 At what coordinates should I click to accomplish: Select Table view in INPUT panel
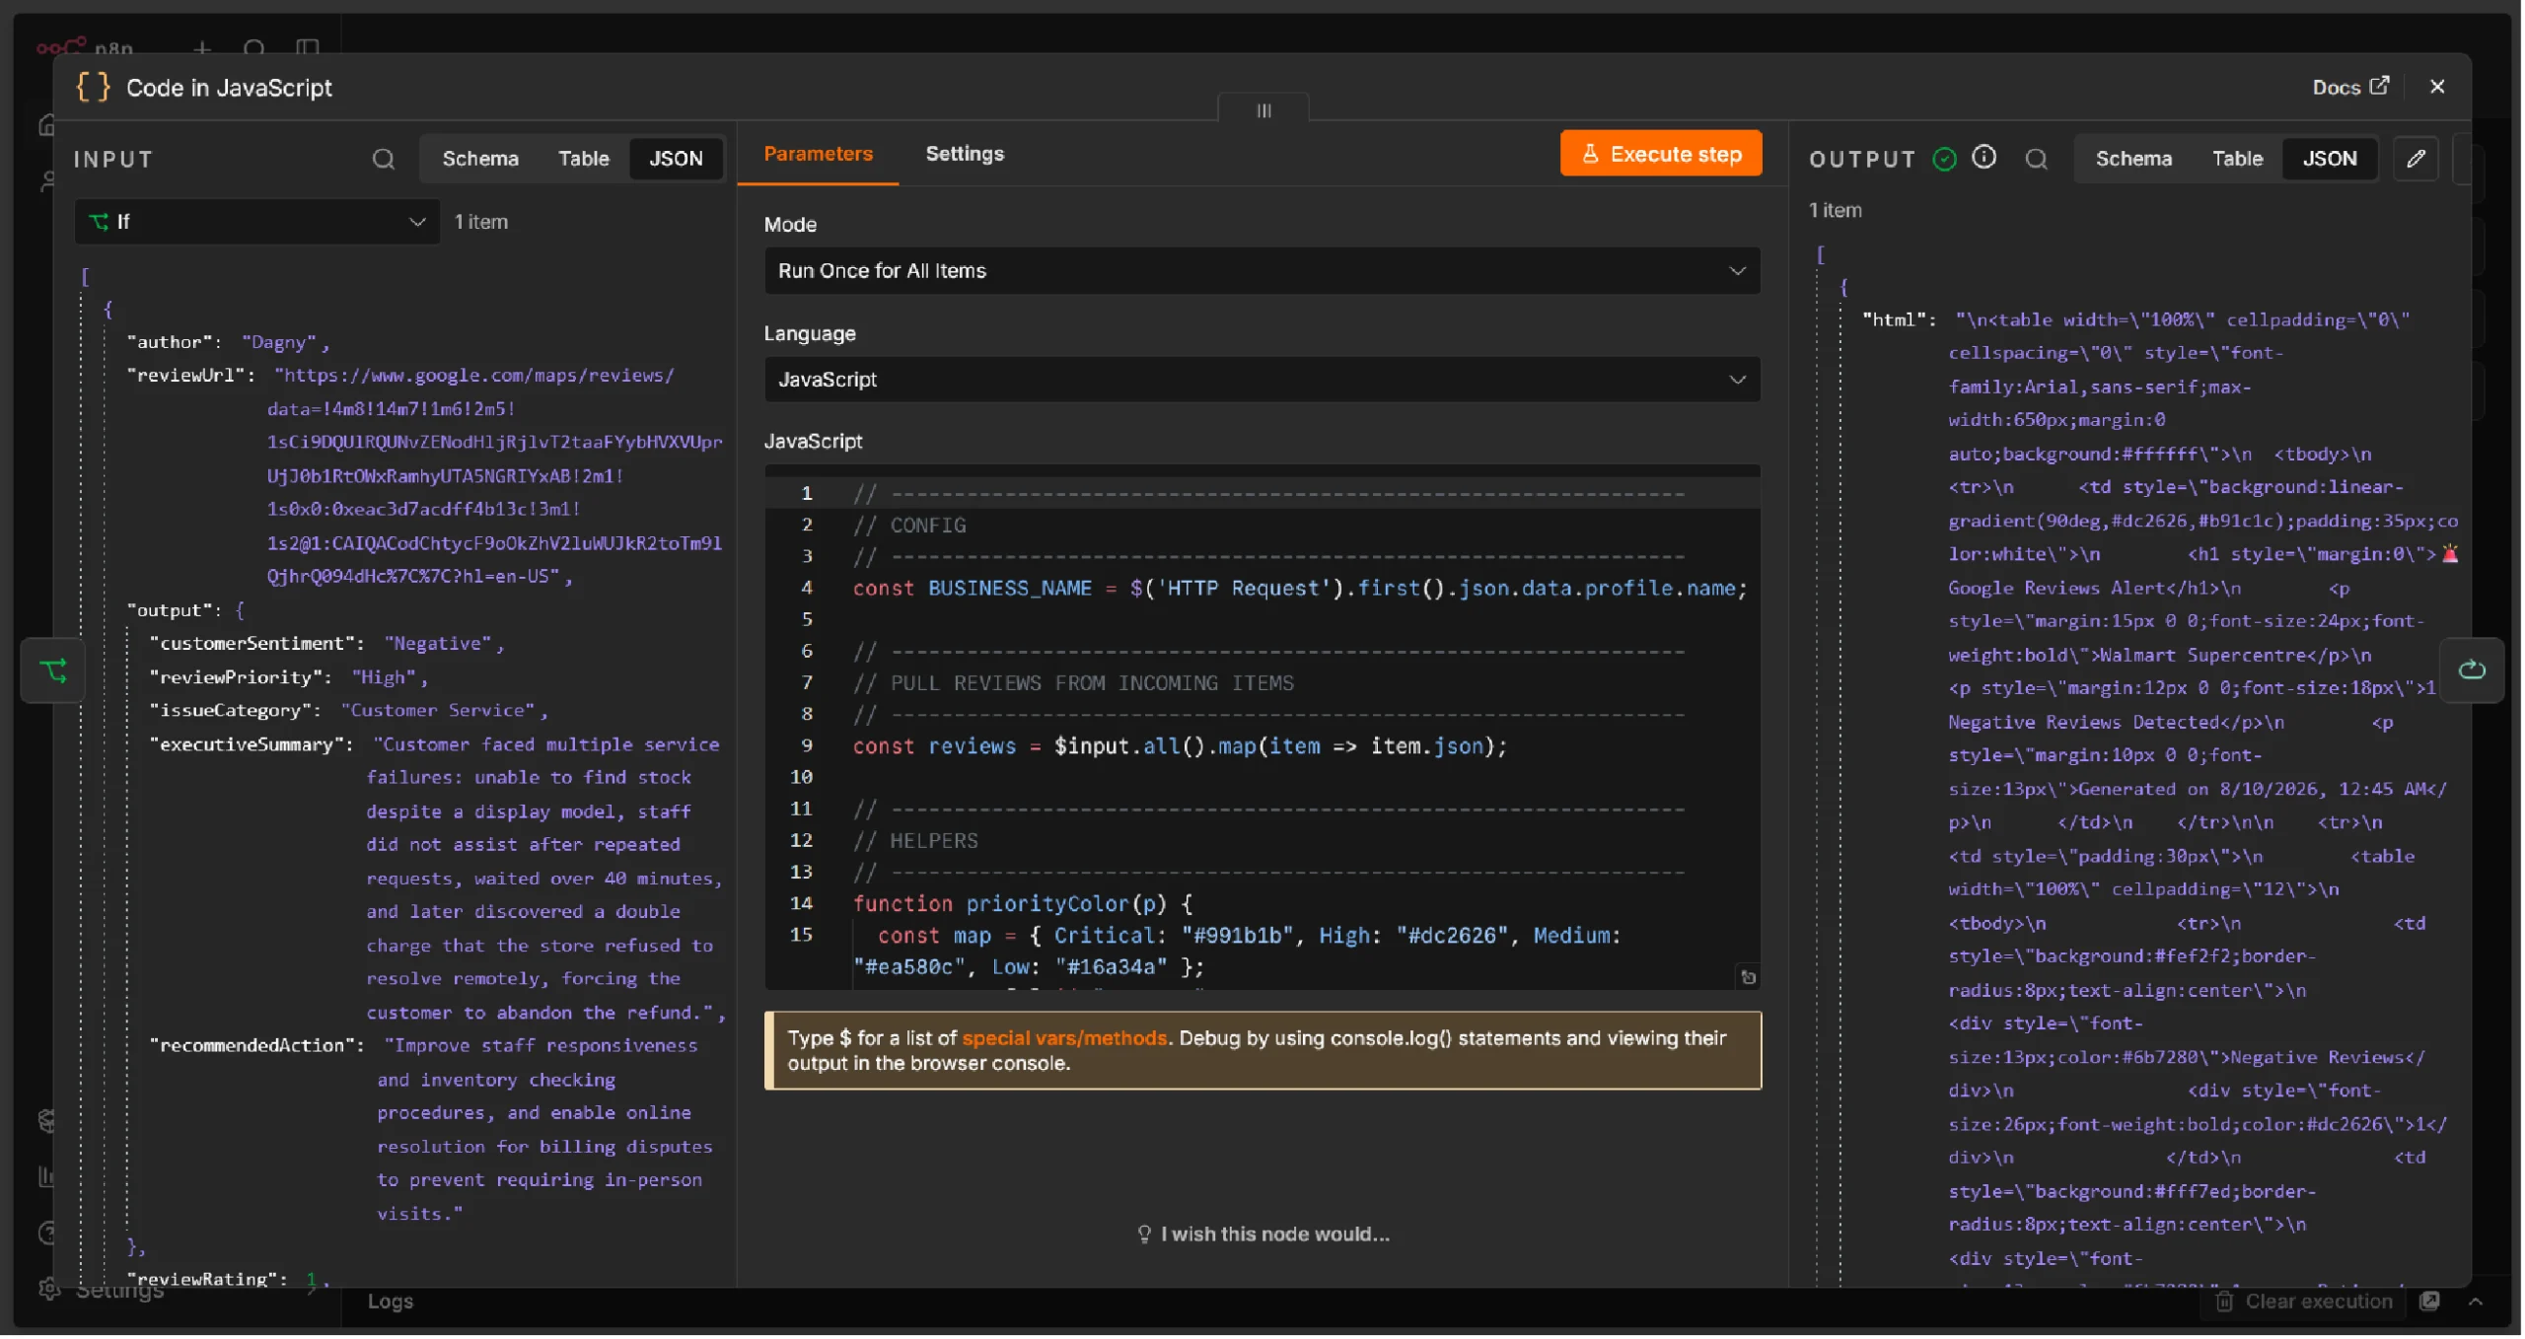584,159
